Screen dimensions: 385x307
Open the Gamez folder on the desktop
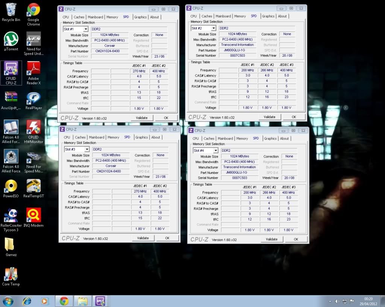(11, 247)
